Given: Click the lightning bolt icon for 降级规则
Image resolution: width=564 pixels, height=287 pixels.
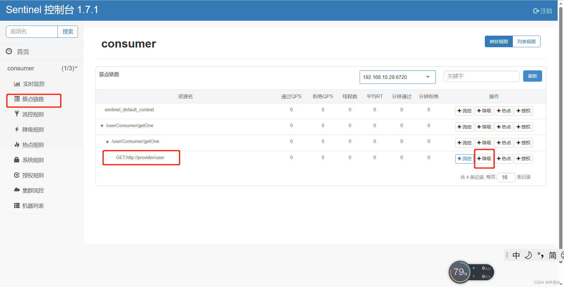Looking at the screenshot, I should tap(17, 129).
